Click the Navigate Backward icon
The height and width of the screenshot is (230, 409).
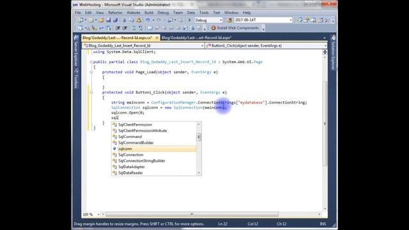tap(171, 20)
